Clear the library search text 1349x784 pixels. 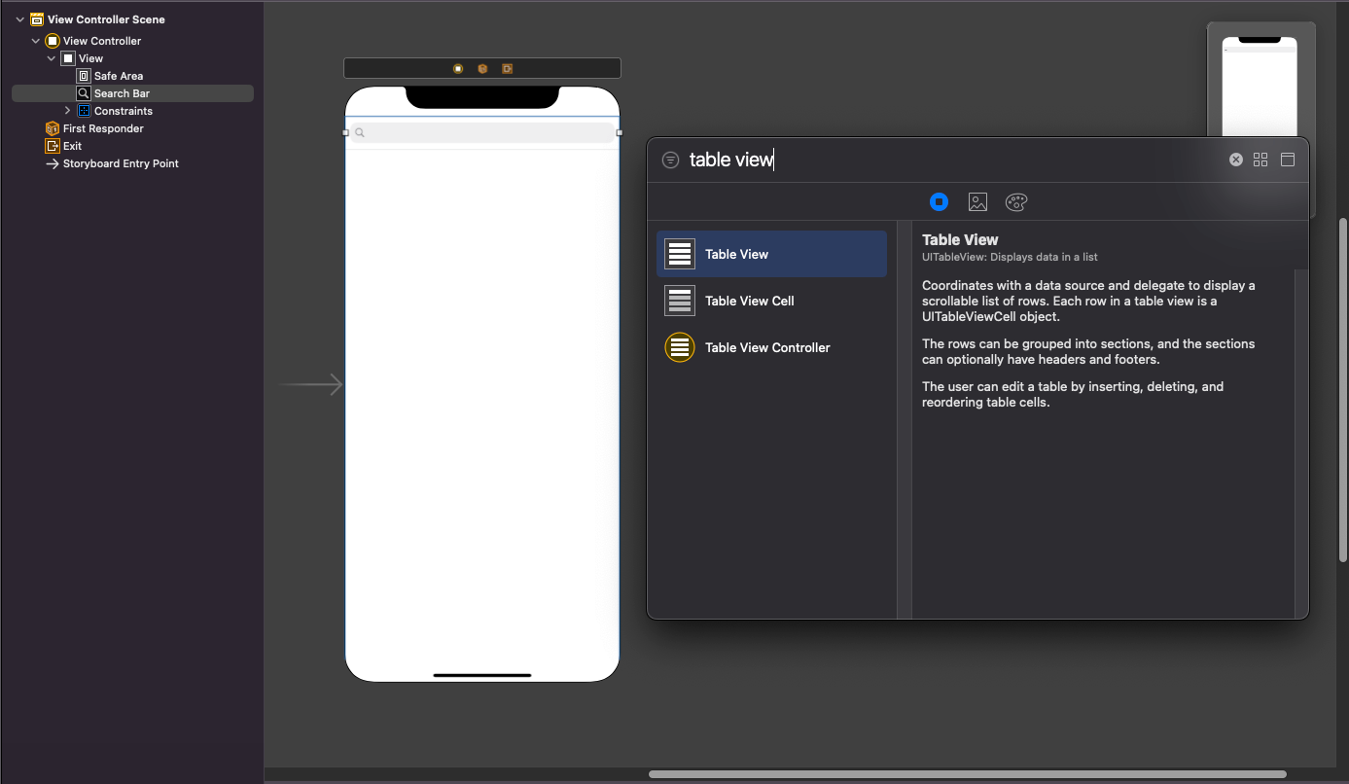(x=1236, y=160)
